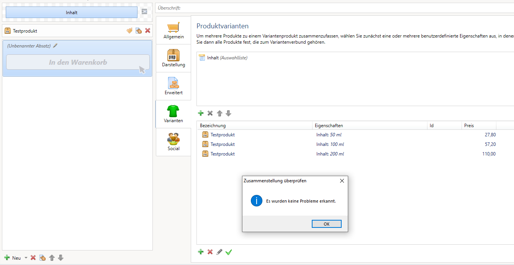
Task: Click the Neu button with the green plus
Action: click(x=13, y=258)
